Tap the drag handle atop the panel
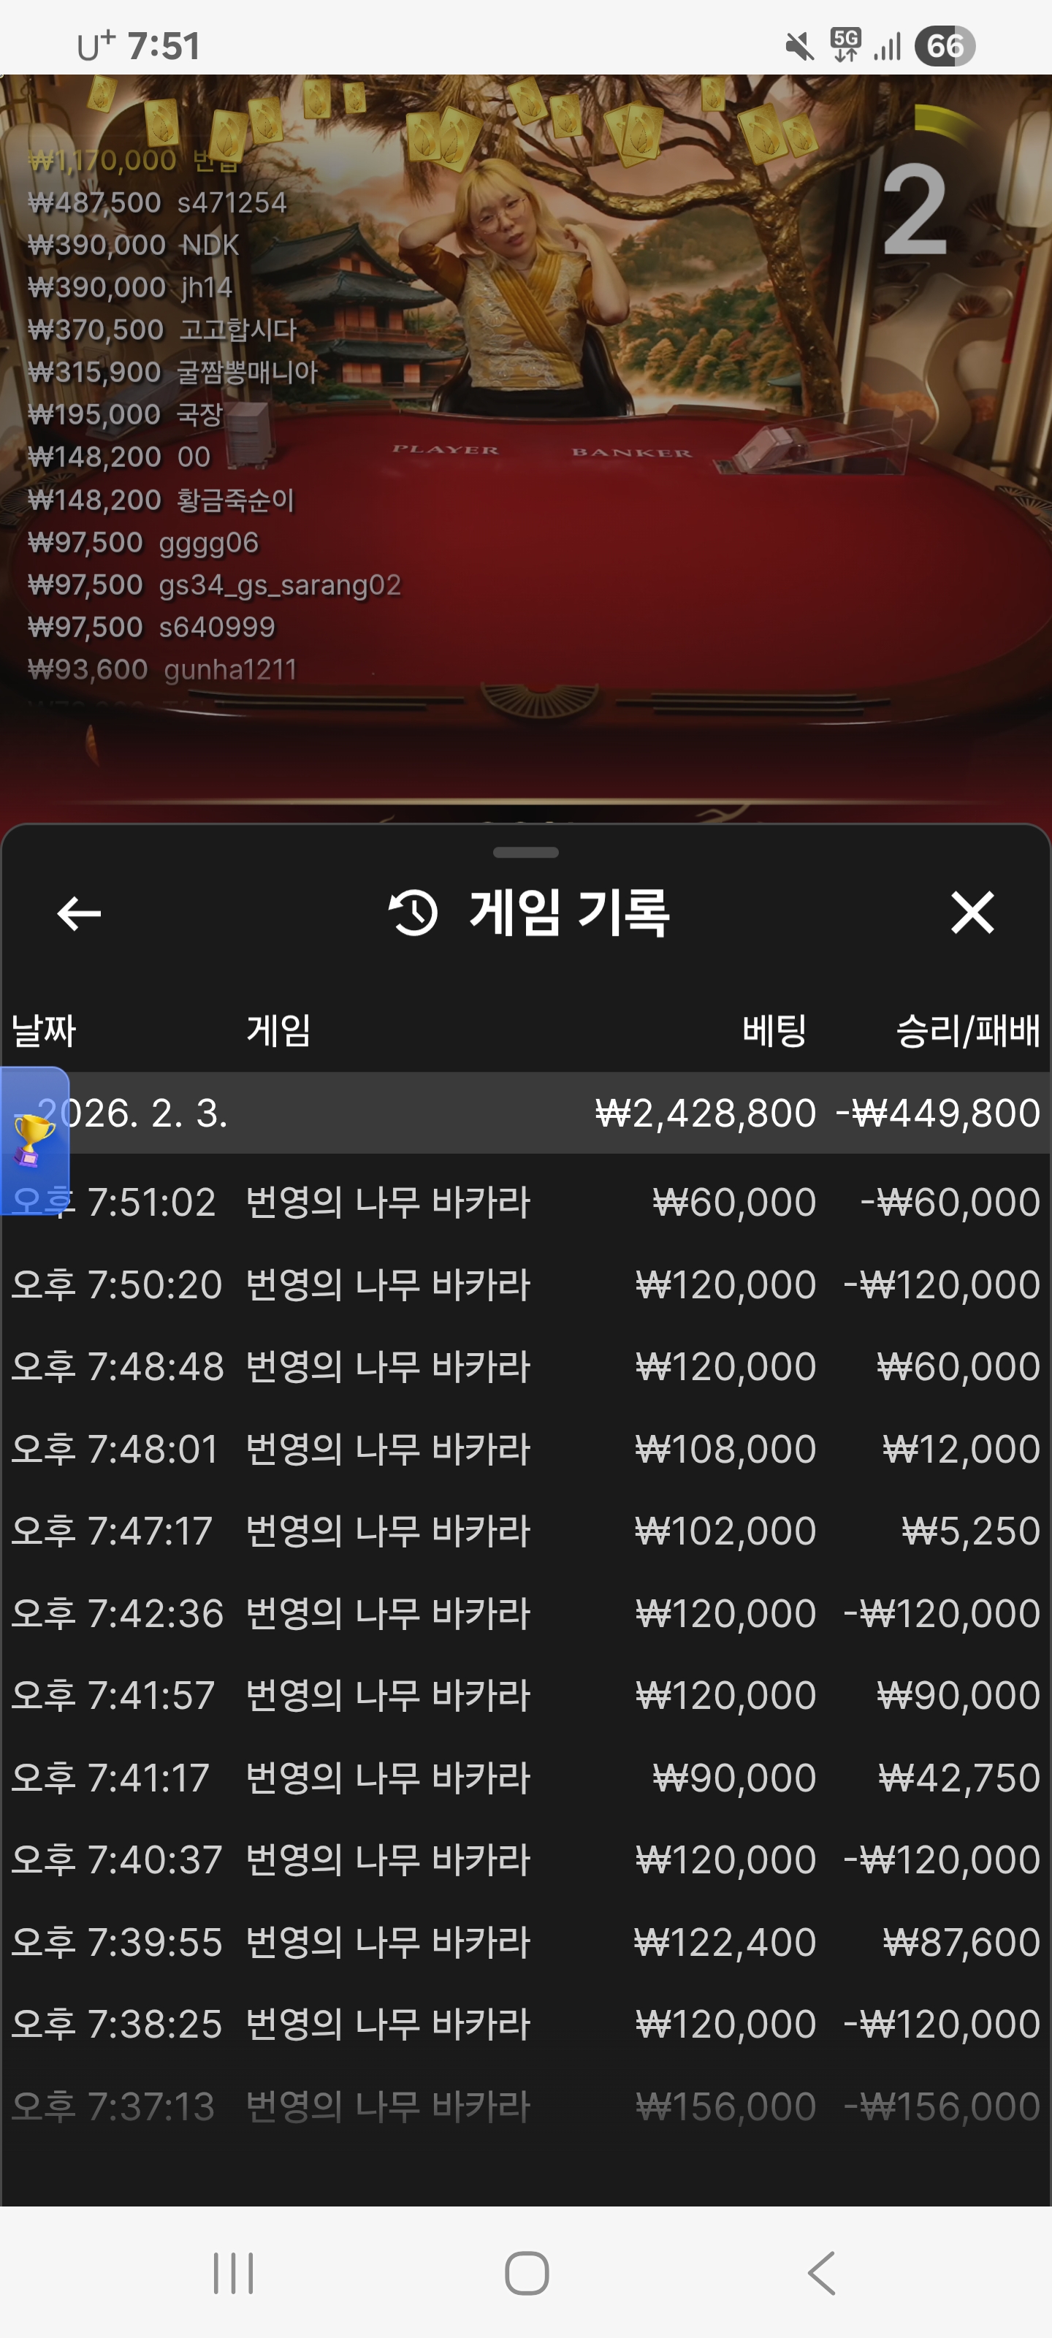 click(x=525, y=852)
